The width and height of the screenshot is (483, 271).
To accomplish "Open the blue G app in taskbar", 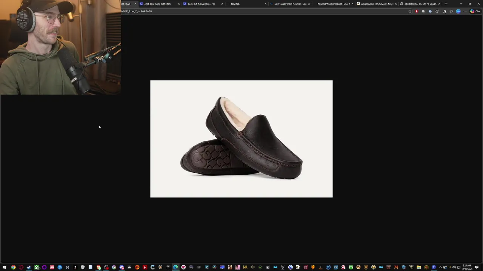I will (291, 267).
